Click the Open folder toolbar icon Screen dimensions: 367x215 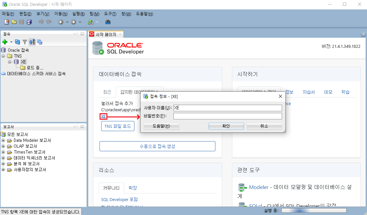pyautogui.click(x=14, y=22)
